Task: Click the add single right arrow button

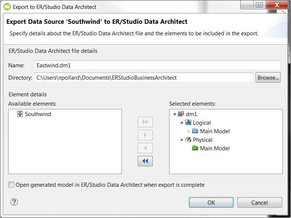Action: point(145,135)
